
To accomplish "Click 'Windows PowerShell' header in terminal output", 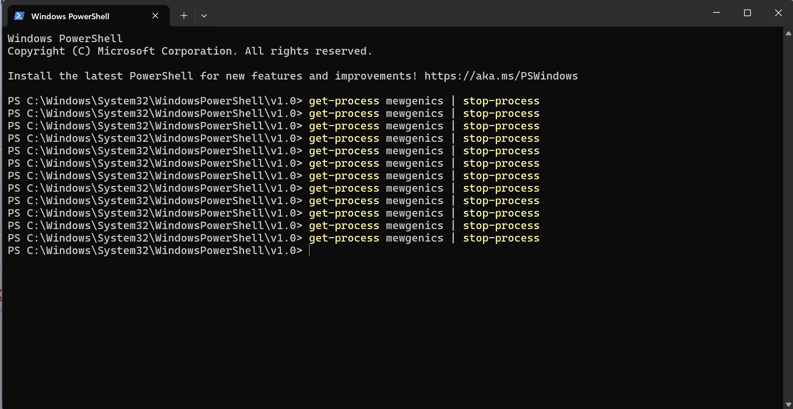I will tap(65, 39).
